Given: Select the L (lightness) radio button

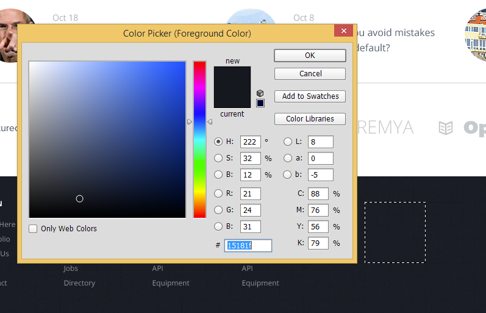Looking at the screenshot, I should pos(288,142).
